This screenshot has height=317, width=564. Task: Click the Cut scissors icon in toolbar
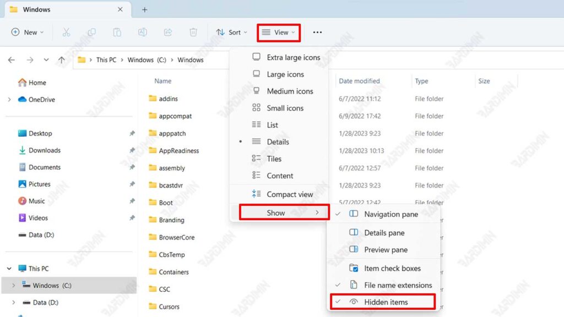point(66,32)
